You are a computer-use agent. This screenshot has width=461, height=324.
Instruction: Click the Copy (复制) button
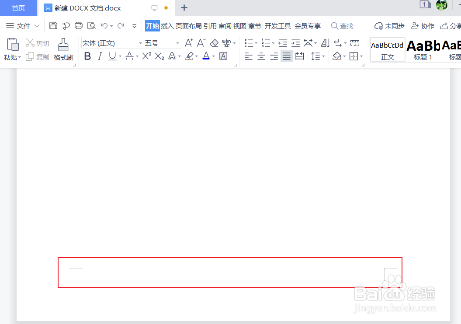tap(37, 56)
